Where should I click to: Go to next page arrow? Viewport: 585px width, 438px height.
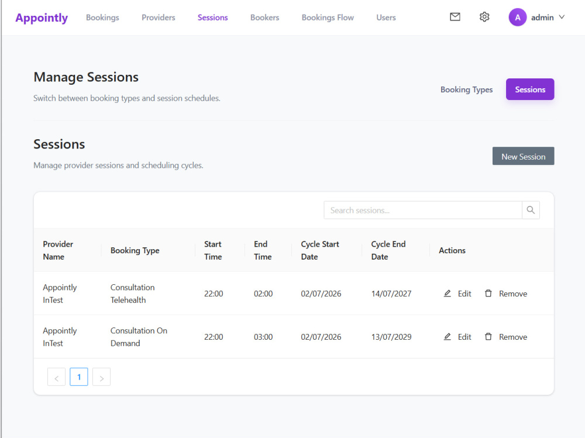101,377
